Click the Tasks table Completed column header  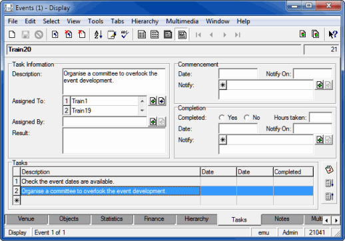click(x=293, y=172)
